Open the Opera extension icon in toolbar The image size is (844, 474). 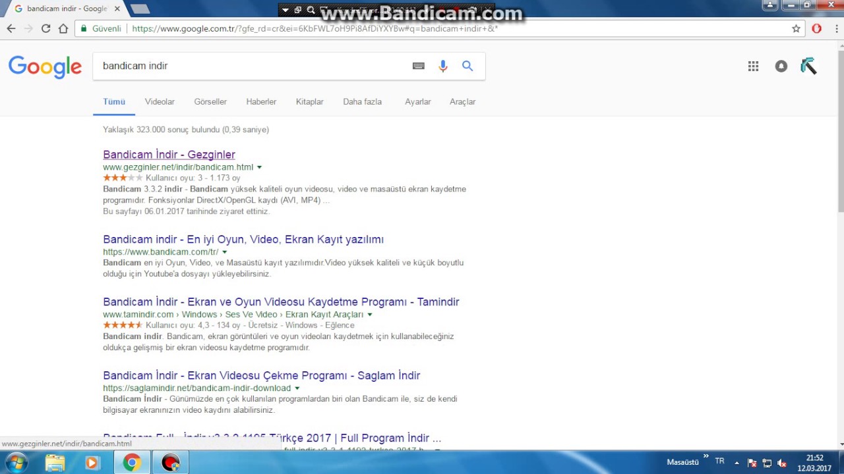[816, 28]
